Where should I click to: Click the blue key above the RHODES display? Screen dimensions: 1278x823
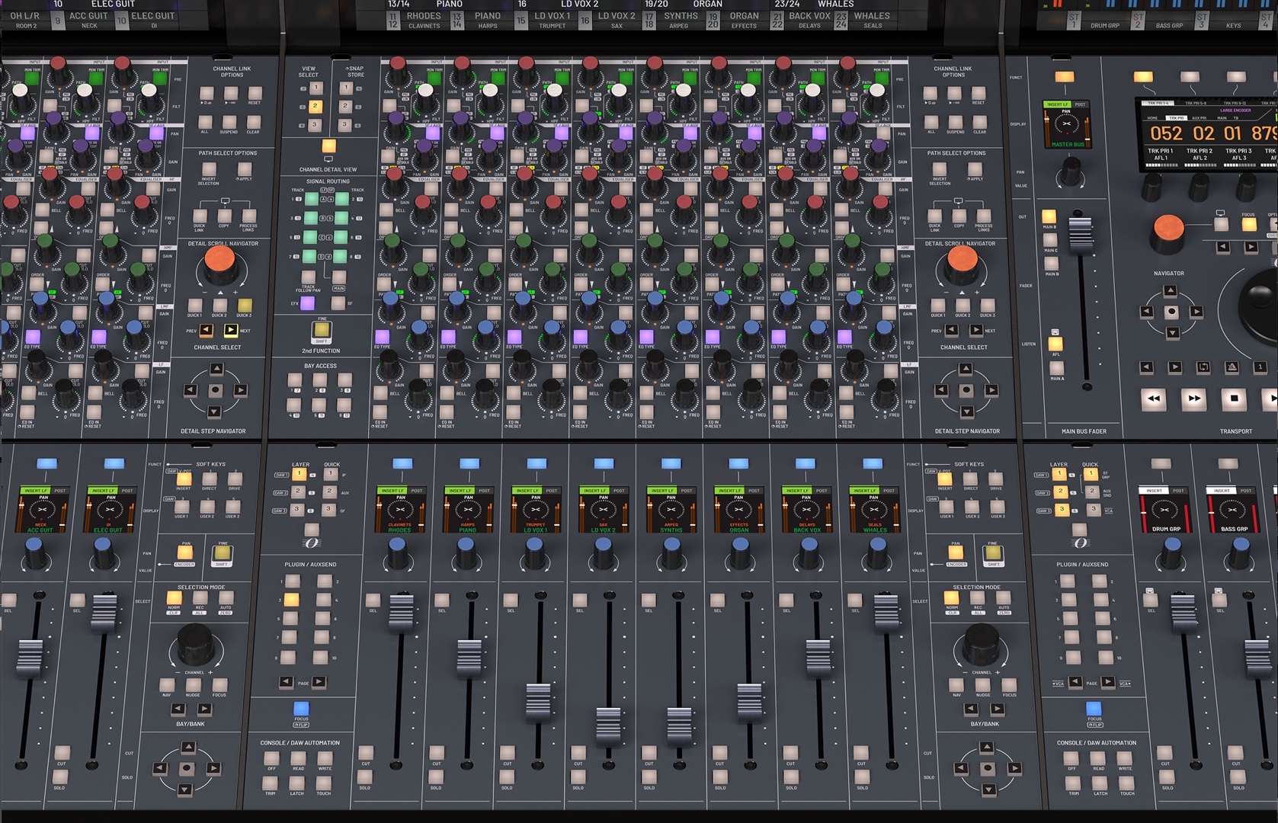(402, 463)
